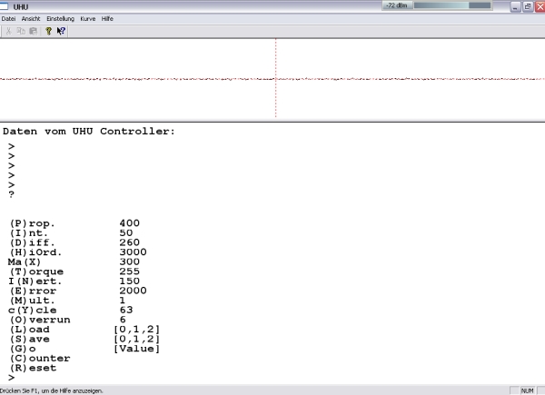545x395 pixels.
Task: Open the Ansicht menu
Action: click(31, 19)
